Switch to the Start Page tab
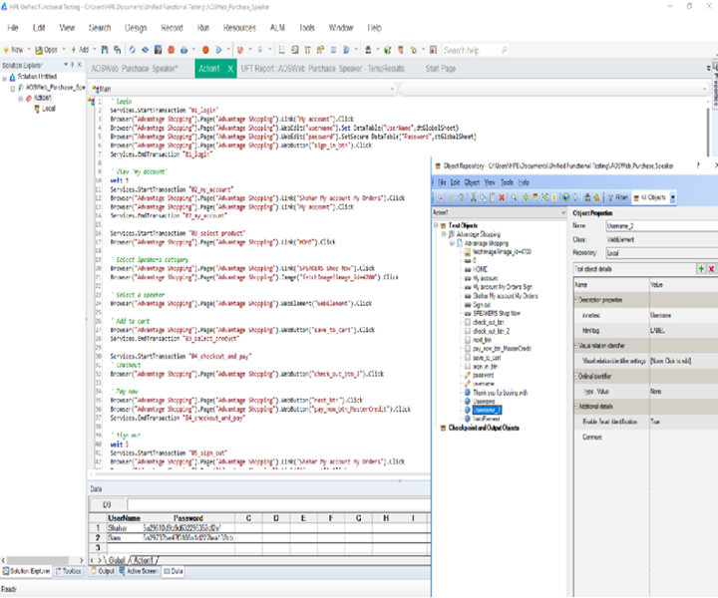The height and width of the screenshot is (598, 718). click(441, 69)
